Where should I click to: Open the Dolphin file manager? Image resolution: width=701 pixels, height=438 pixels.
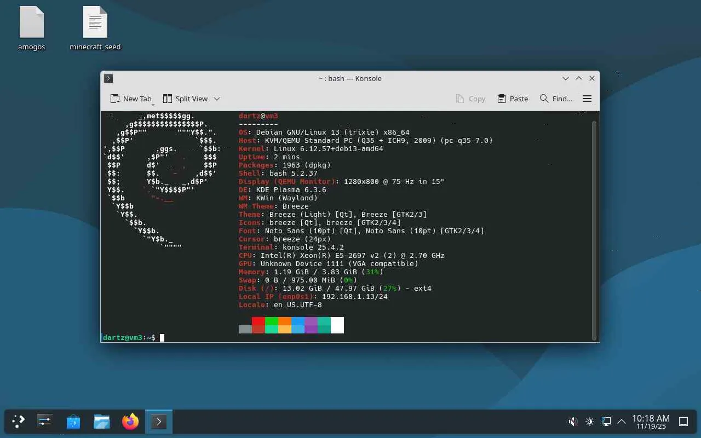click(x=102, y=422)
